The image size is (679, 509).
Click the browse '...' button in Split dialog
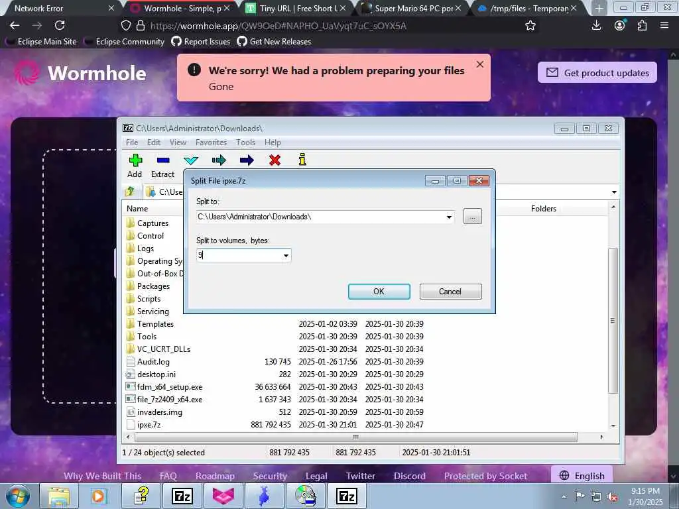472,217
